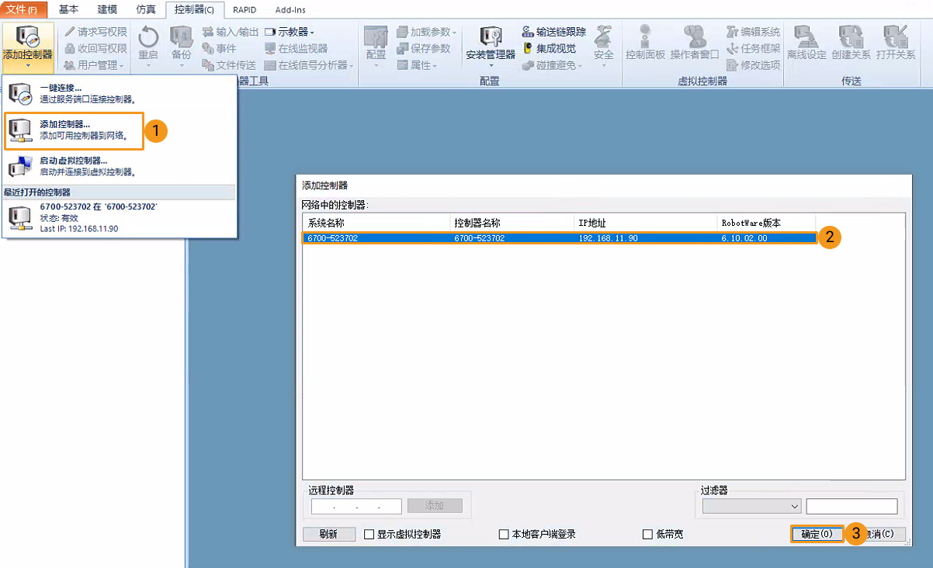The height and width of the screenshot is (568, 933).
Task: Click the 远程控制器 IP input field
Action: point(355,506)
